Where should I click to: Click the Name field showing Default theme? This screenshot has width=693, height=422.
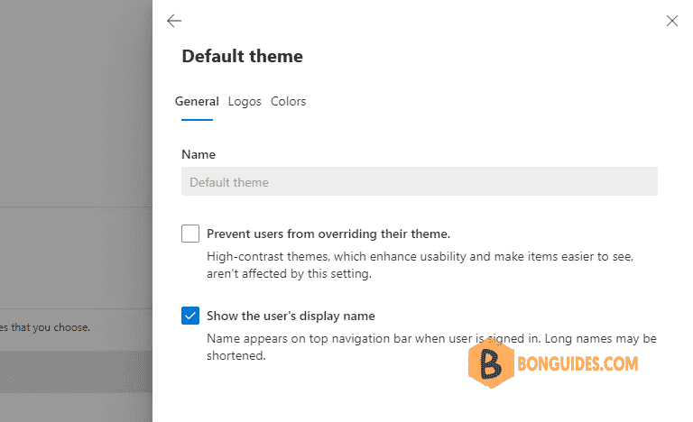click(419, 182)
